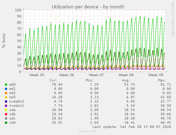The height and width of the screenshot is (135, 176).
Task: Click sdd average value 18.41
Action: 130,123
